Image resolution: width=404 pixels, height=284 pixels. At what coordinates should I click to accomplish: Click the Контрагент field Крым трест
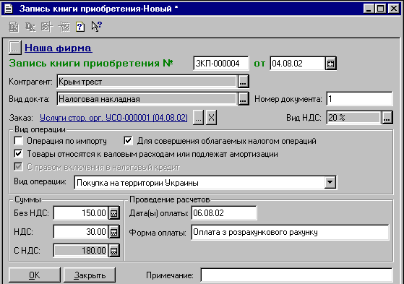click(147, 82)
